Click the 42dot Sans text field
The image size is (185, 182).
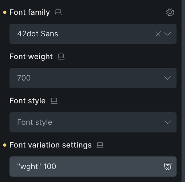click(93, 34)
